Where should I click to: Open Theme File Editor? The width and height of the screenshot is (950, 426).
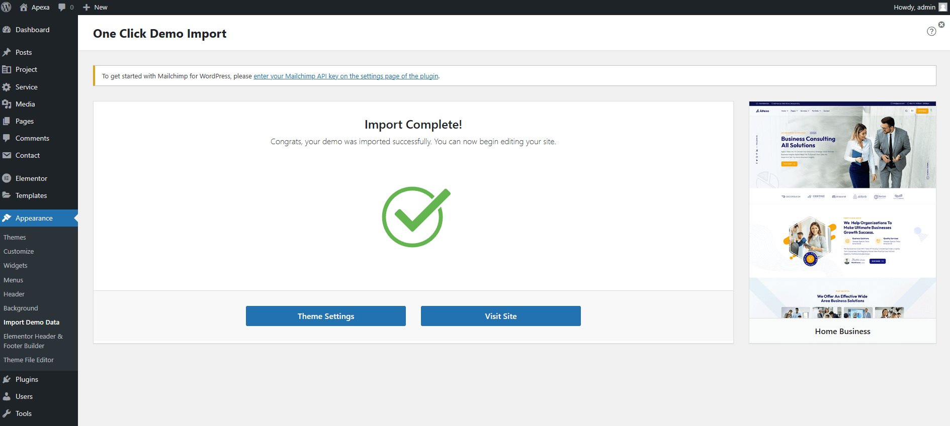(x=29, y=360)
